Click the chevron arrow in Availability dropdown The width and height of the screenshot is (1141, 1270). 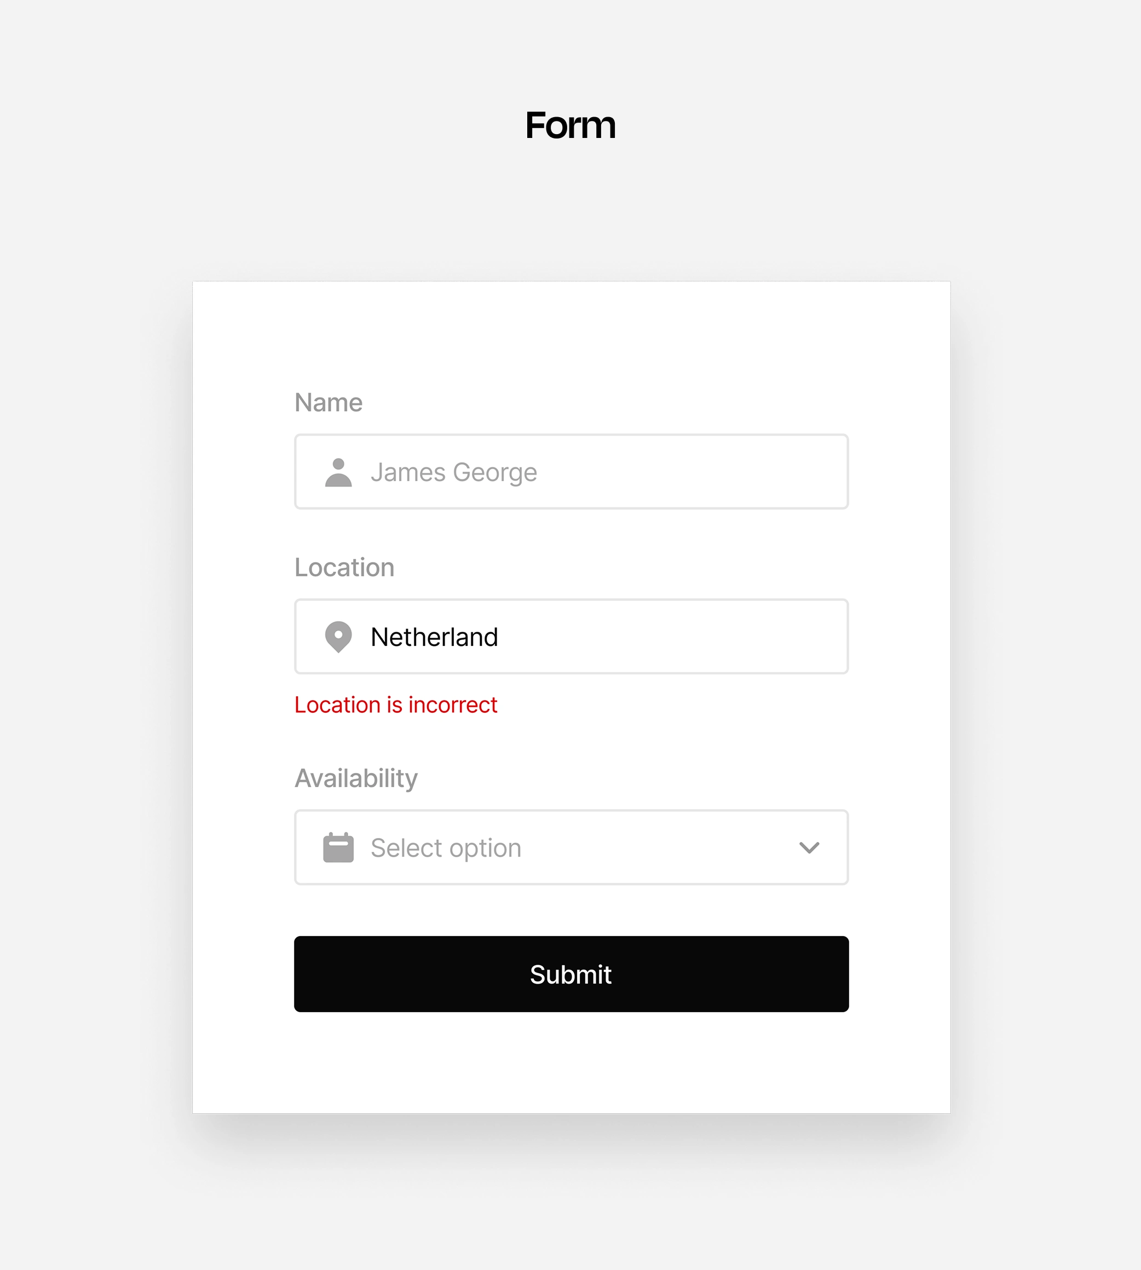click(x=809, y=847)
